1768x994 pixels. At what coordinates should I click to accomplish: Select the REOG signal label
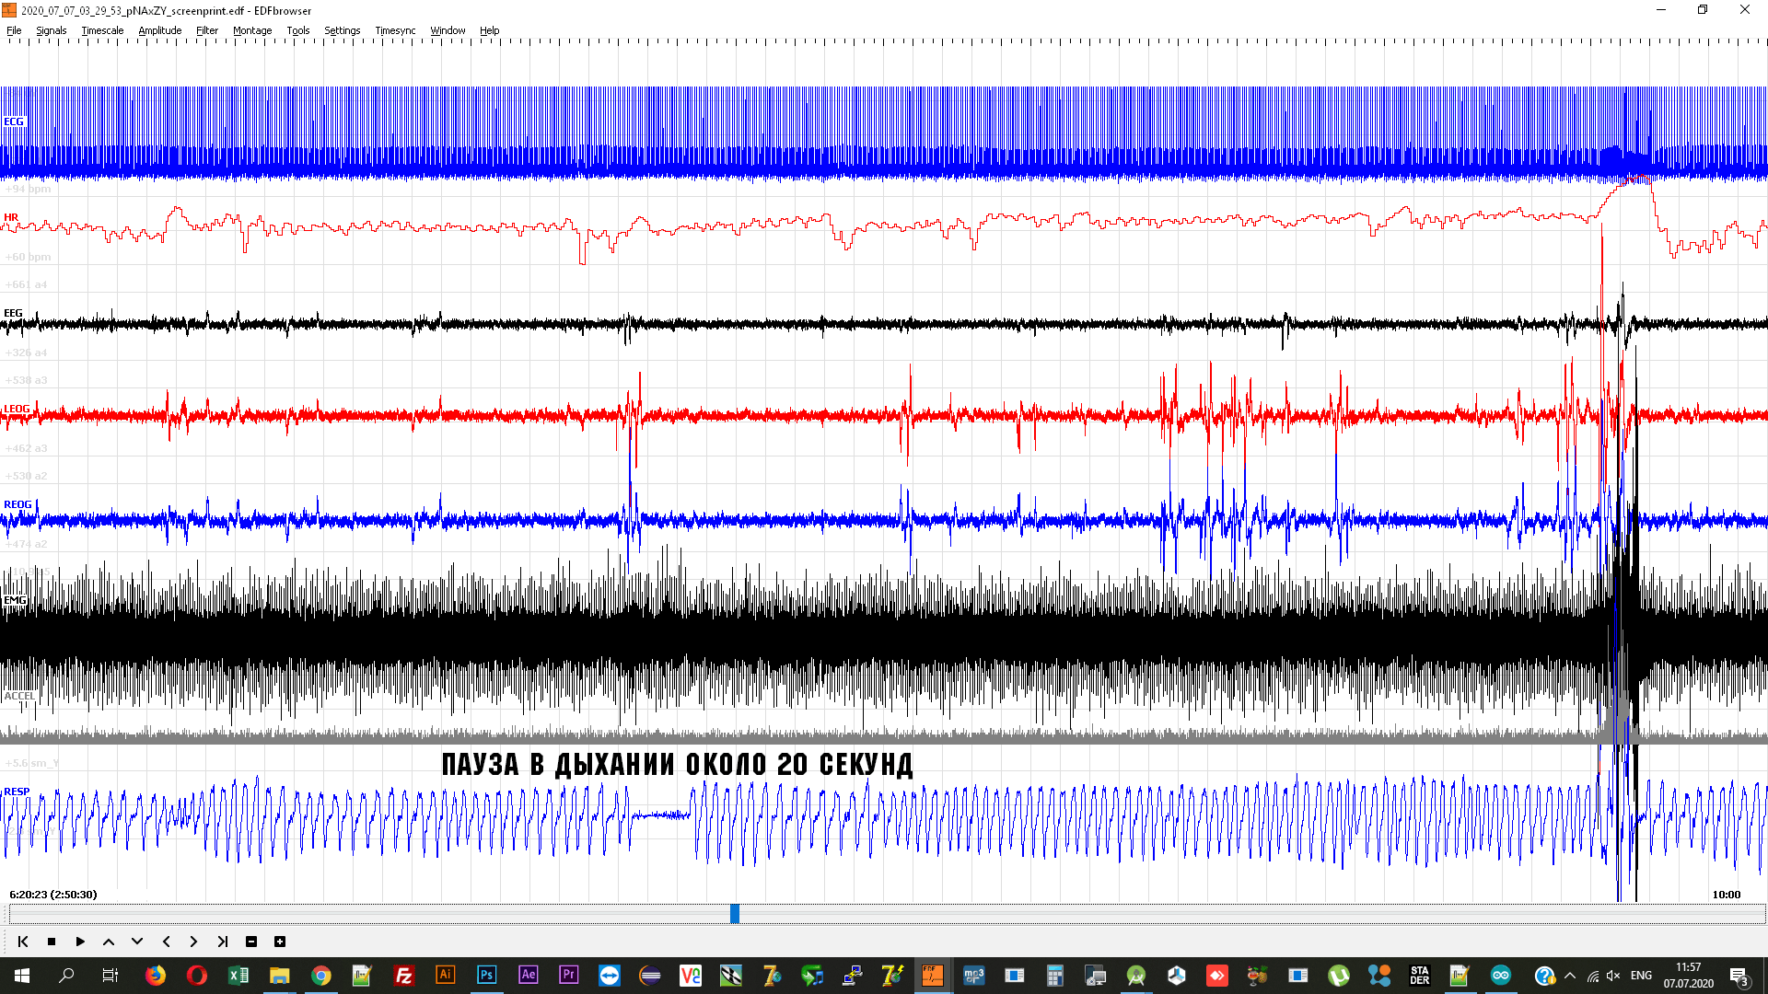(17, 504)
